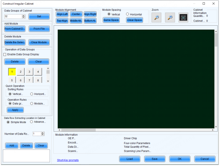220x166 pixels.
Task: Click Apply under Quick Operation
Action: click(16, 110)
